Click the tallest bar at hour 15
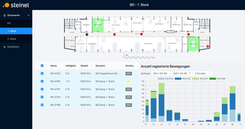Image resolution: width=245 pixels, height=129 pixels. [161, 102]
